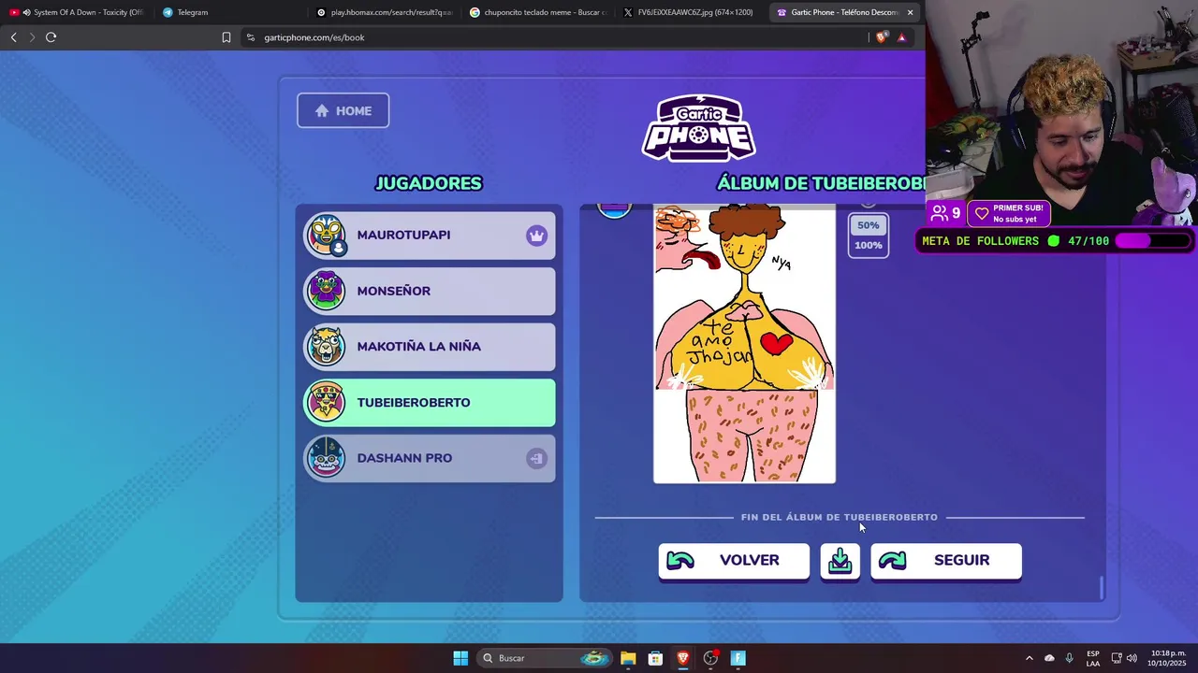Screen dimensions: 1198x673
Task: Click the viewer count people icon
Action: pyautogui.click(x=940, y=213)
